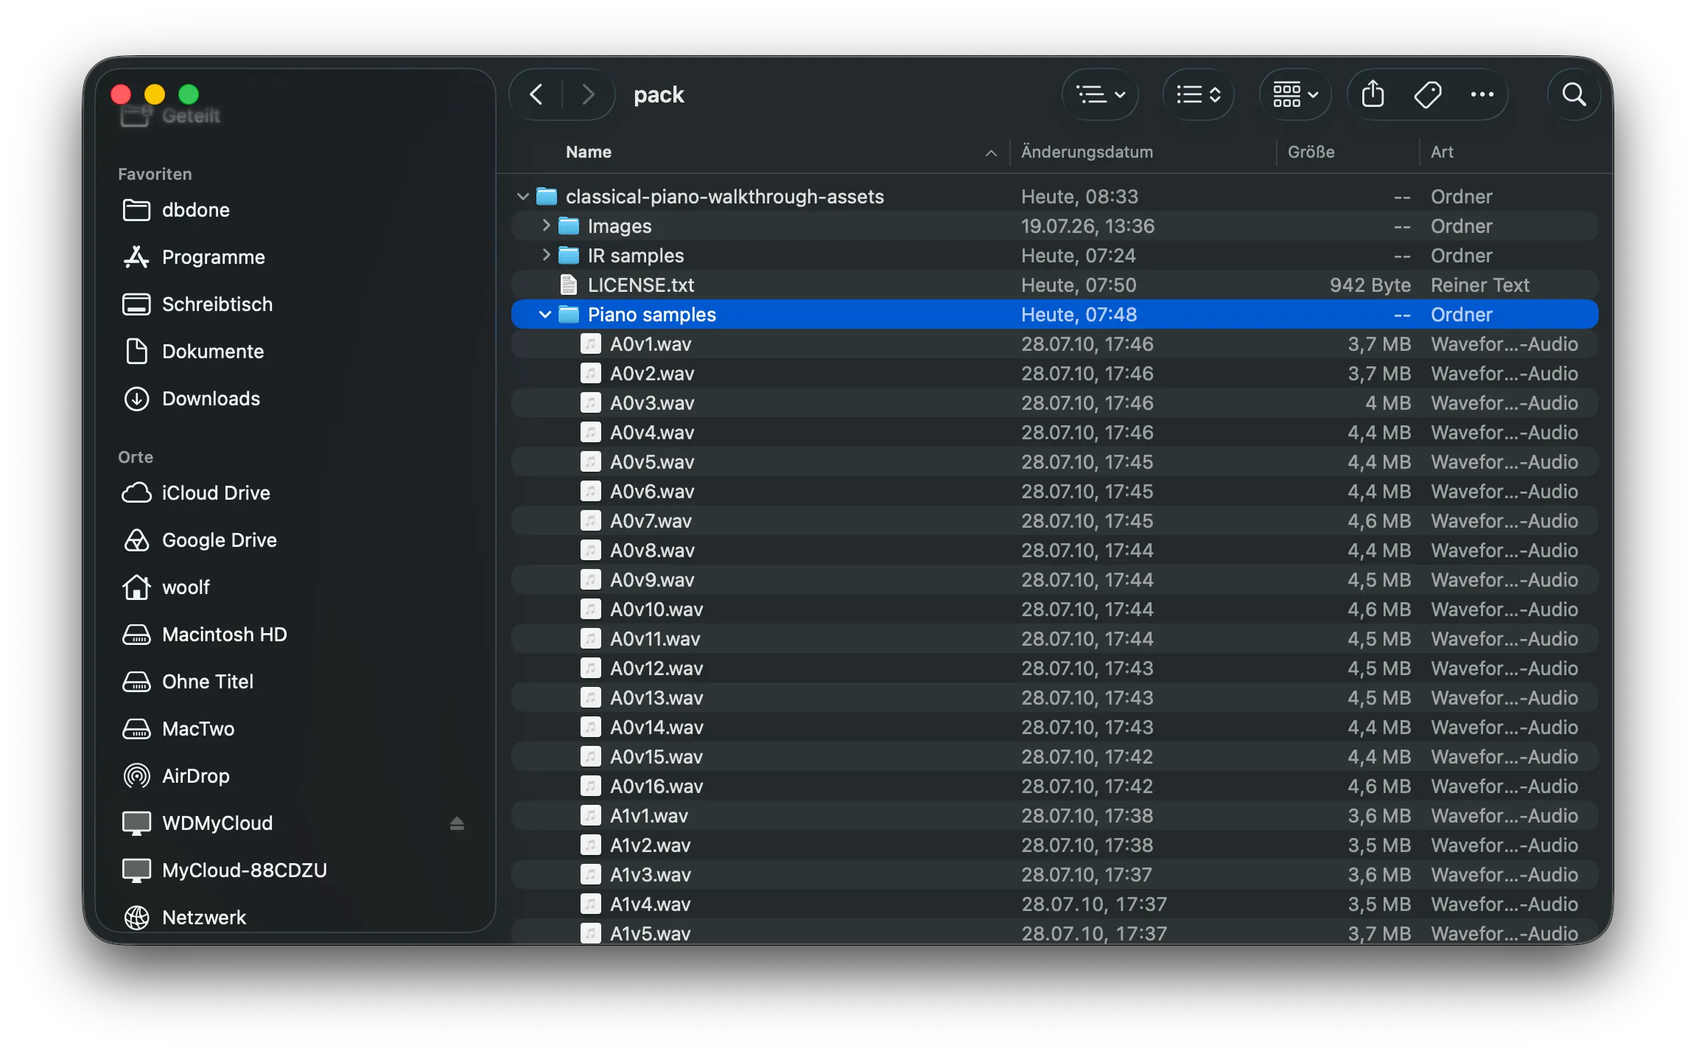Sort by the Größe column header
1696x1054 pixels.
pos(1311,152)
